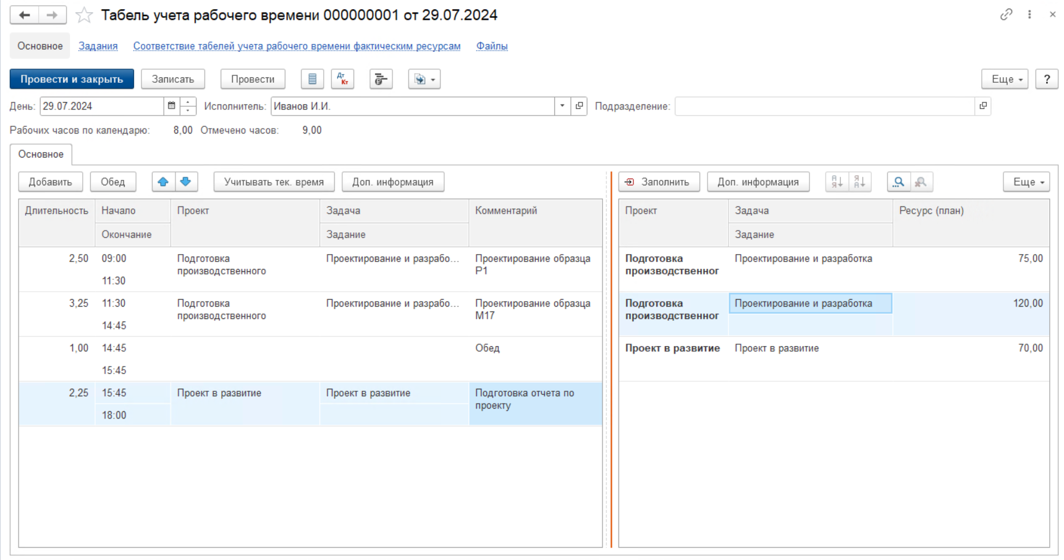Screen dimensions: 1064x560
Task: Move the selected row up with the blue arrow
Action: point(163,182)
